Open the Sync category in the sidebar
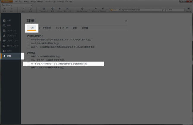Screen dimensions: 193x125 tap(11, 51)
